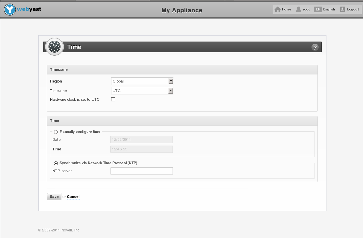Focus the NTP server input field

coord(142,171)
